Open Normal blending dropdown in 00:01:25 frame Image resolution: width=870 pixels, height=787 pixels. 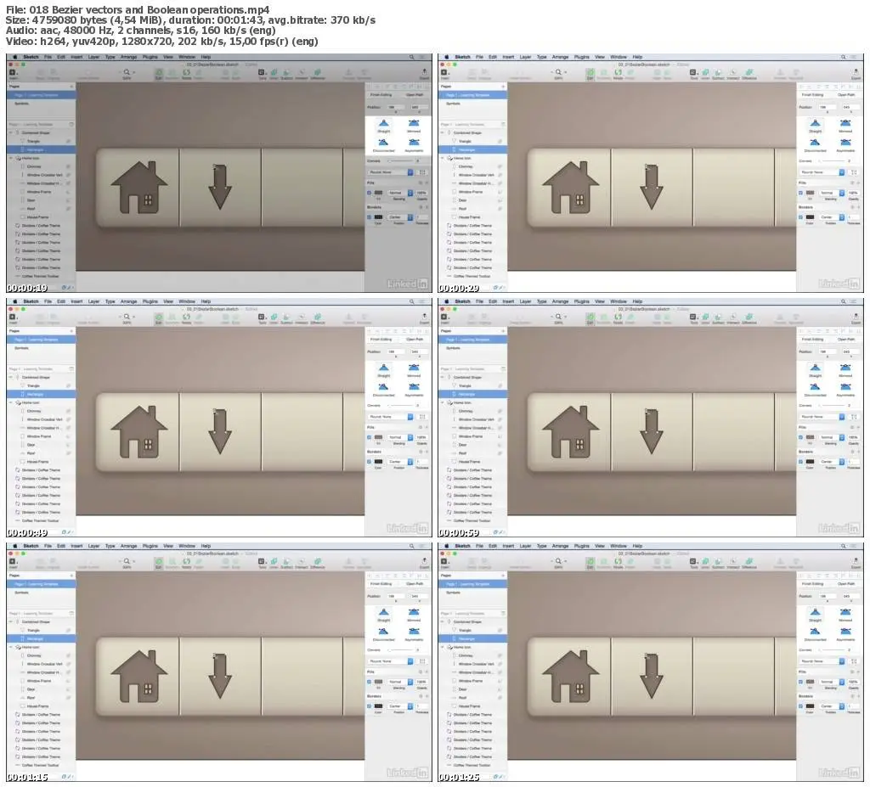click(831, 682)
